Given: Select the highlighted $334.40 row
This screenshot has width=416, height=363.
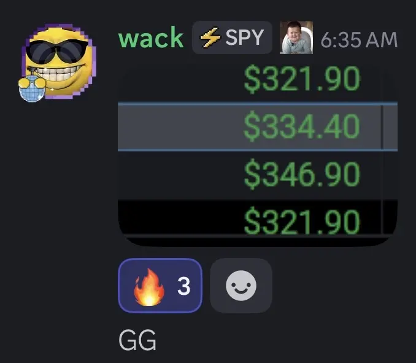Looking at the screenshot, I should (258, 127).
